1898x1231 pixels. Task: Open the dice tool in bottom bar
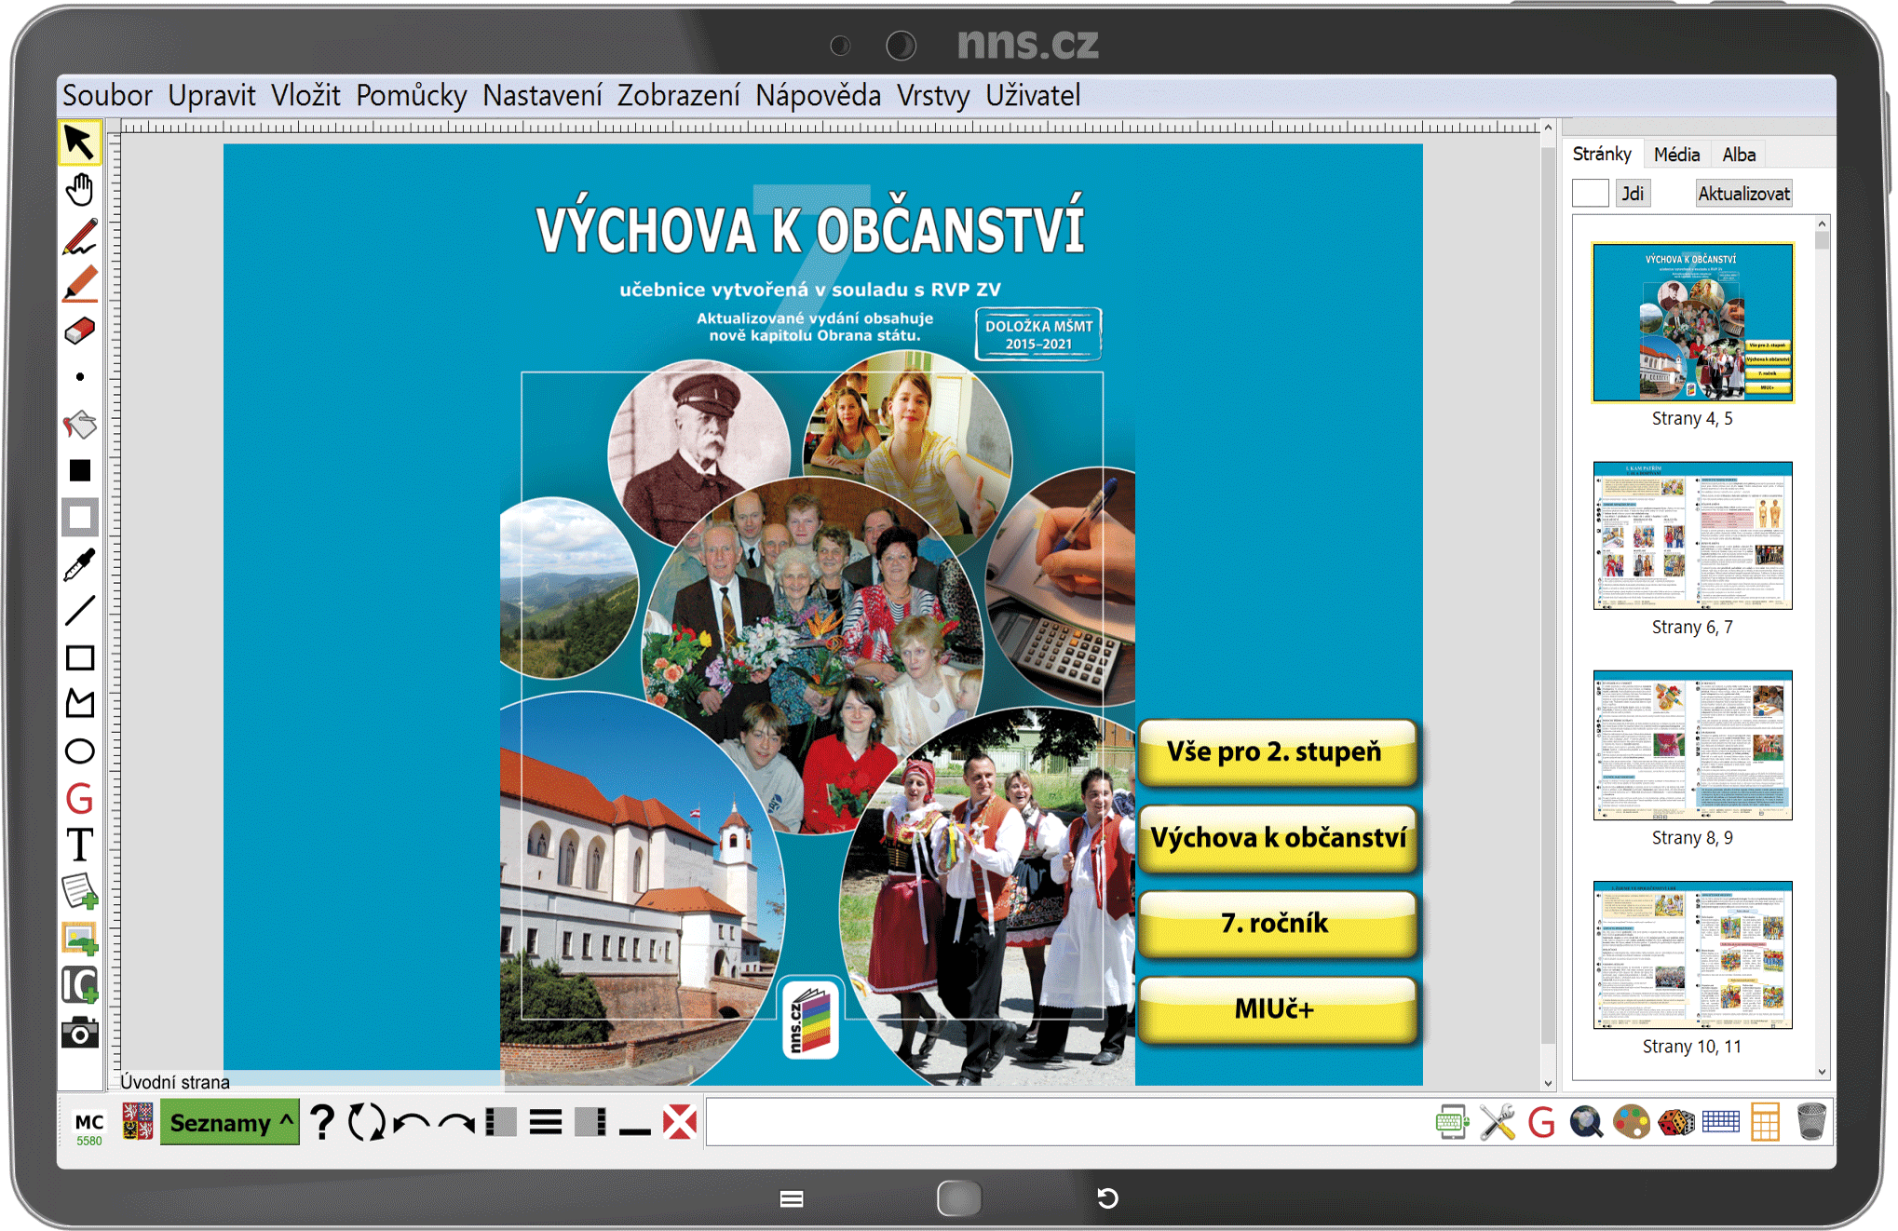point(1675,1122)
